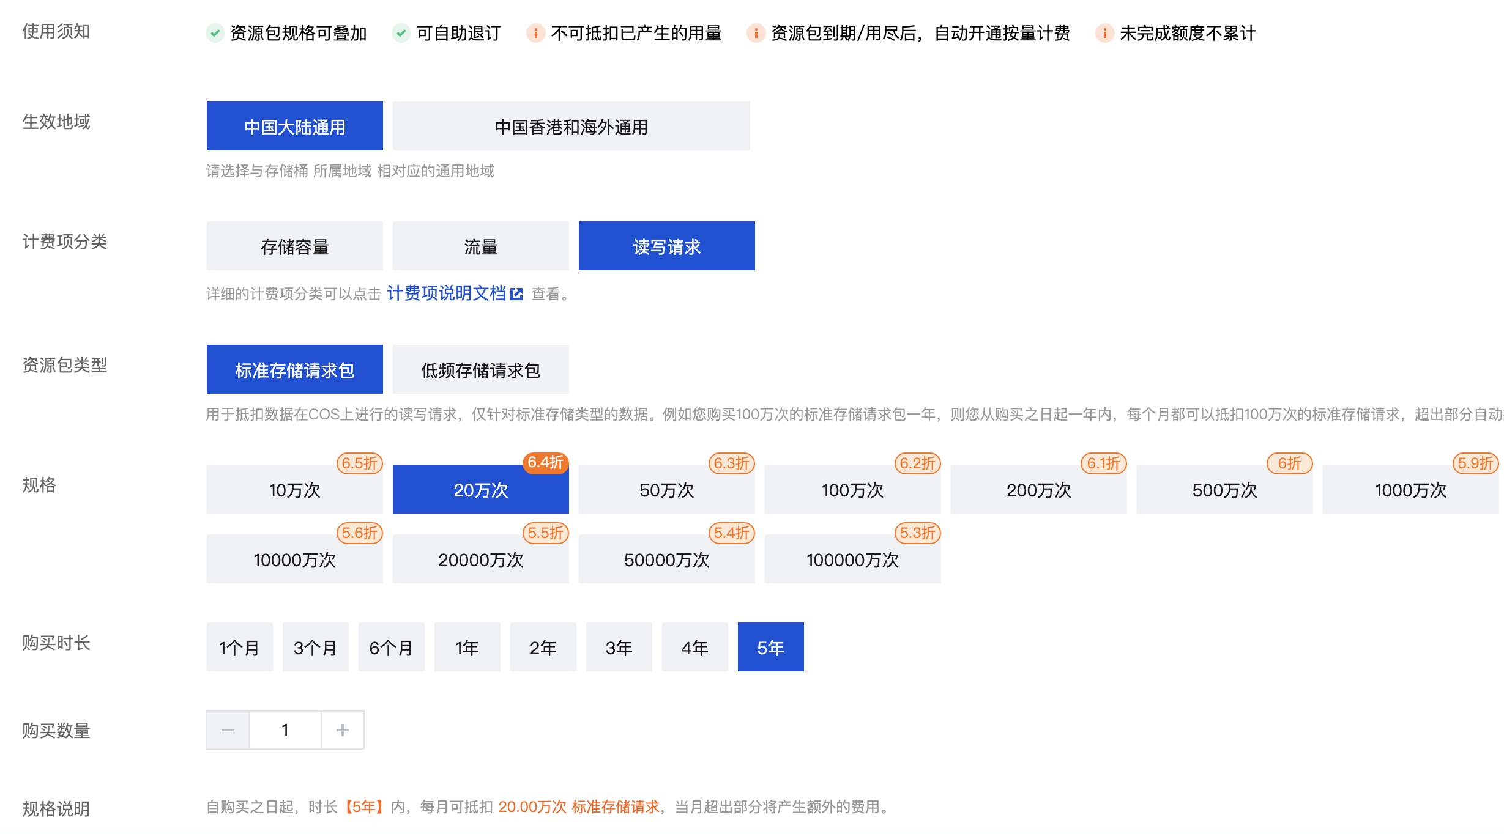1504x834 pixels.
Task: Switch to the 存储容量 billing category
Action: coord(294,246)
